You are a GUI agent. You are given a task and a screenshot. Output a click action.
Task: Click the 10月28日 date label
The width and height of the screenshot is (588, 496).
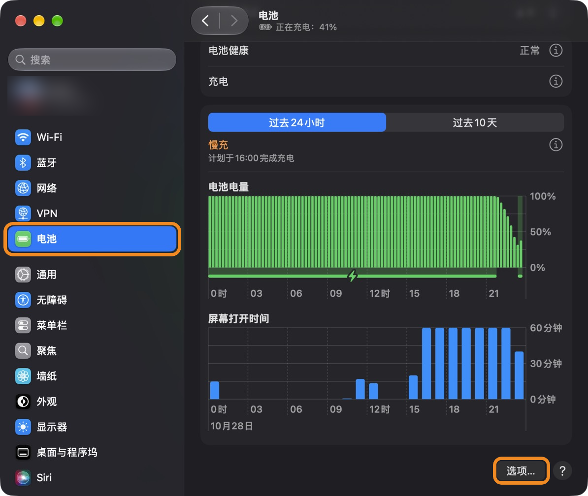[231, 426]
